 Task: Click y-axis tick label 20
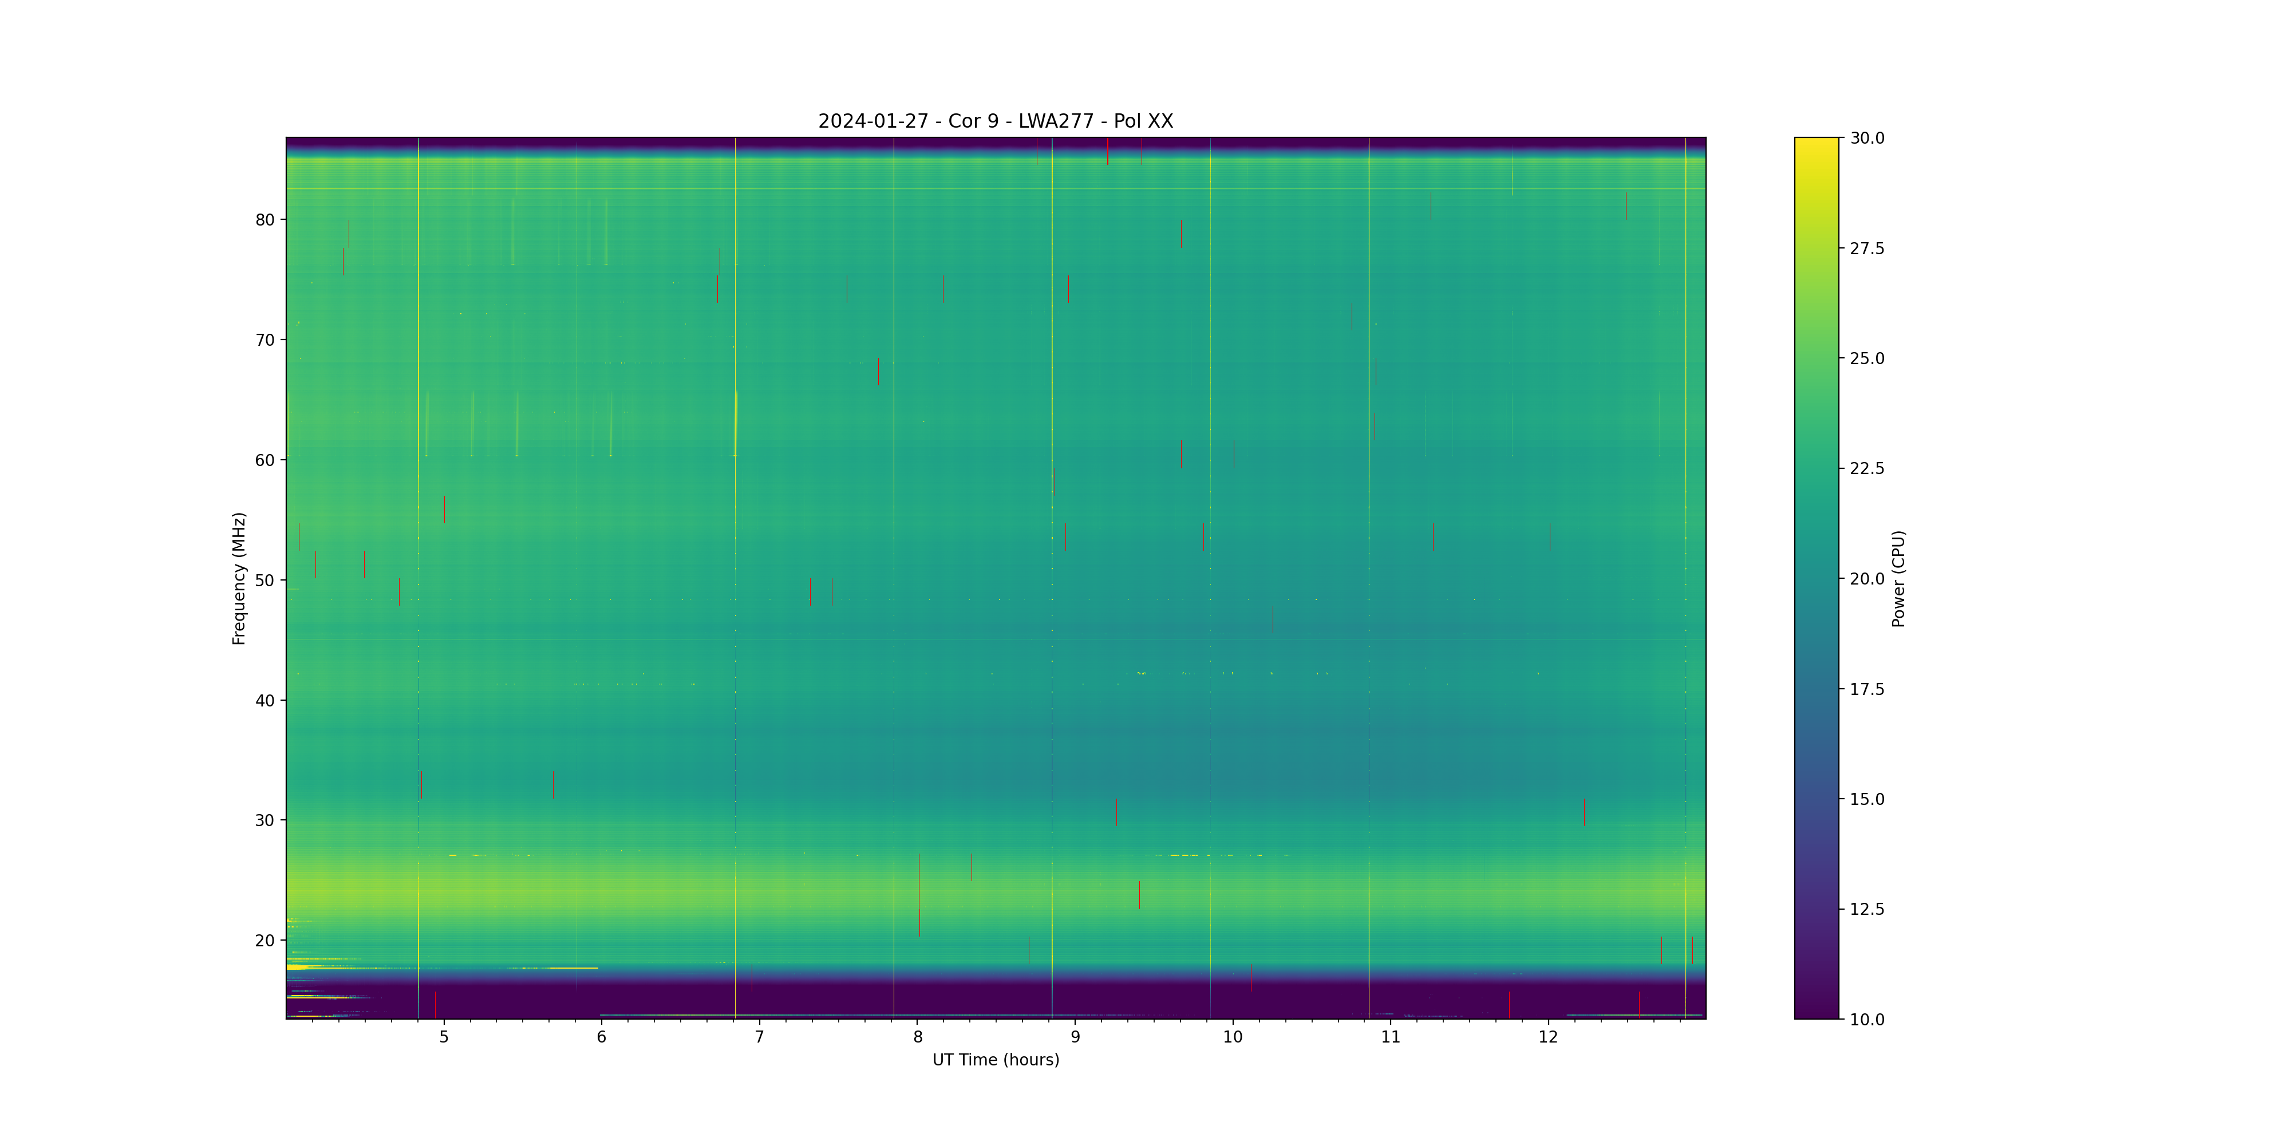click(x=265, y=941)
